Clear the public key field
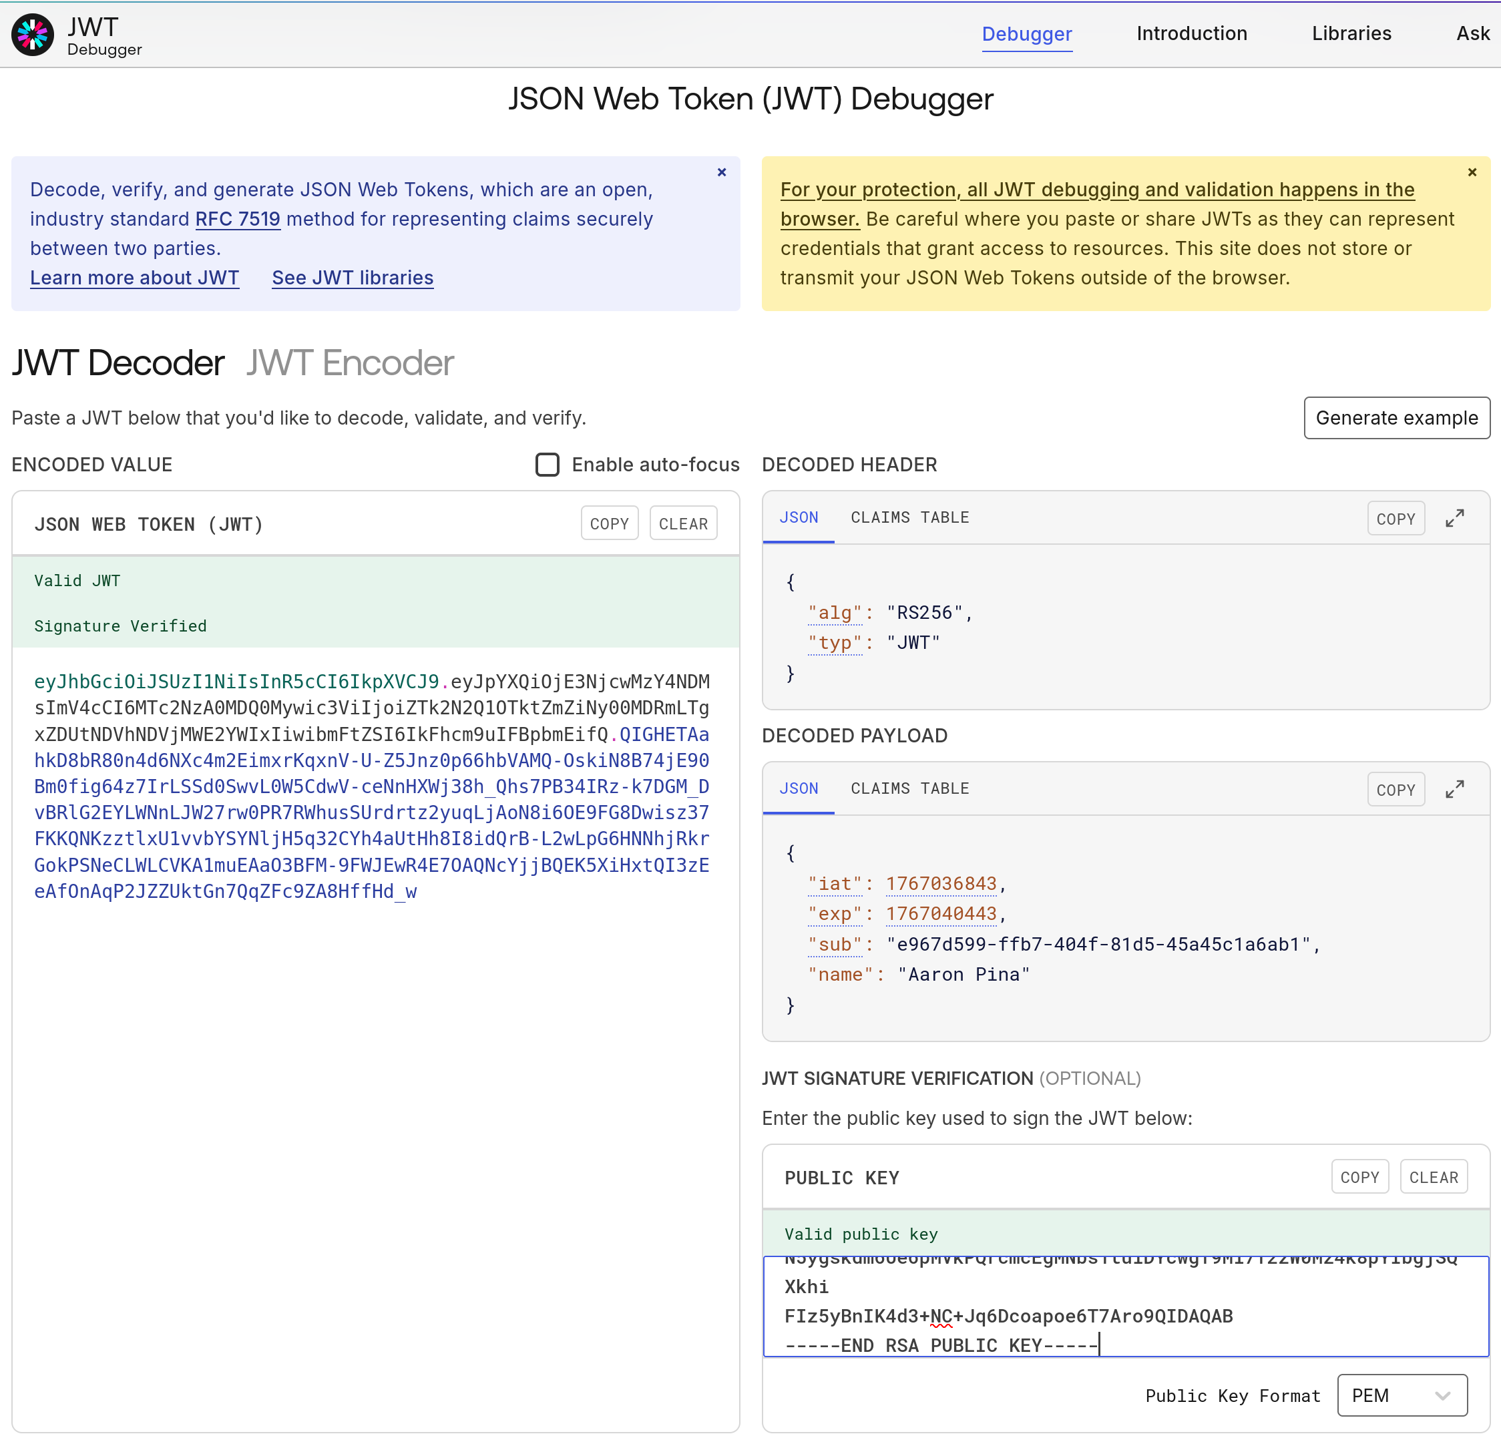The width and height of the screenshot is (1501, 1444). tap(1433, 1178)
